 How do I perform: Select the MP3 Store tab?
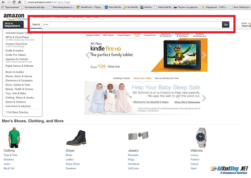pyautogui.click(x=108, y=35)
